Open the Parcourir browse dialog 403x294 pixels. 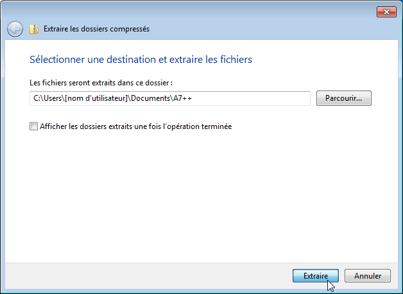[x=344, y=99]
